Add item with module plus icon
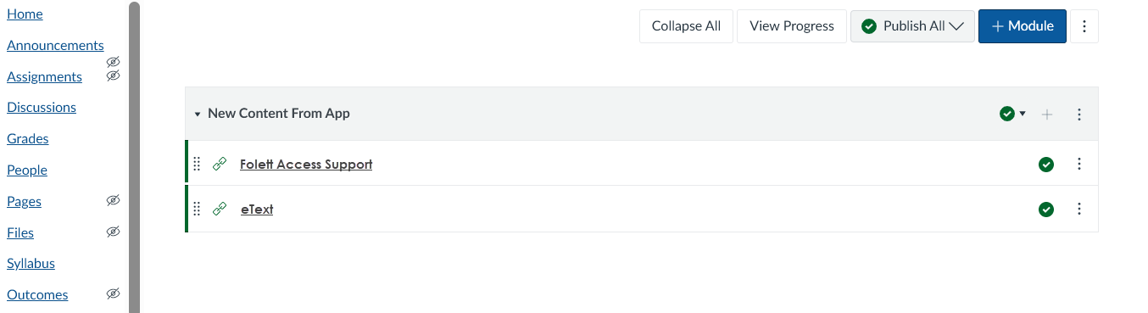 (x=1047, y=114)
